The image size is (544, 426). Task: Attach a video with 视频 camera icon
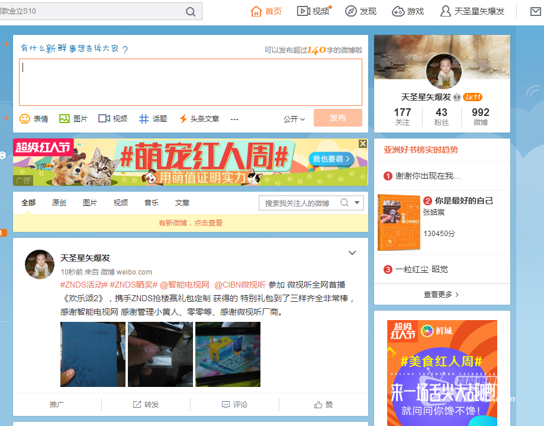(x=113, y=119)
